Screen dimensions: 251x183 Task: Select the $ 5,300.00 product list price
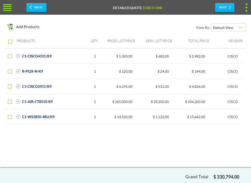coord(124,56)
